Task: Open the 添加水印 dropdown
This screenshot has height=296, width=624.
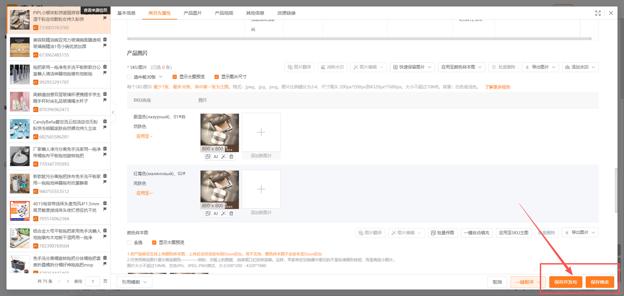Action: coord(580,67)
